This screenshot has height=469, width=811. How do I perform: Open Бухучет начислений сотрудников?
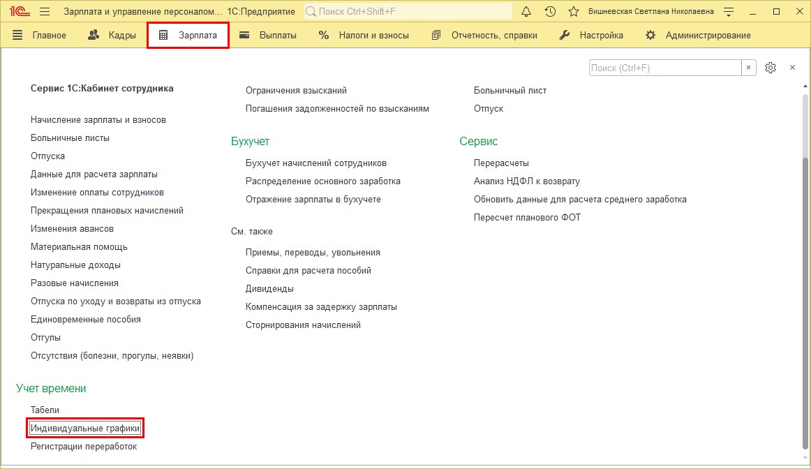(x=316, y=163)
